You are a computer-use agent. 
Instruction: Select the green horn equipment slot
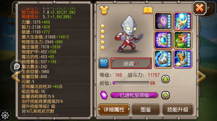coord(183,40)
